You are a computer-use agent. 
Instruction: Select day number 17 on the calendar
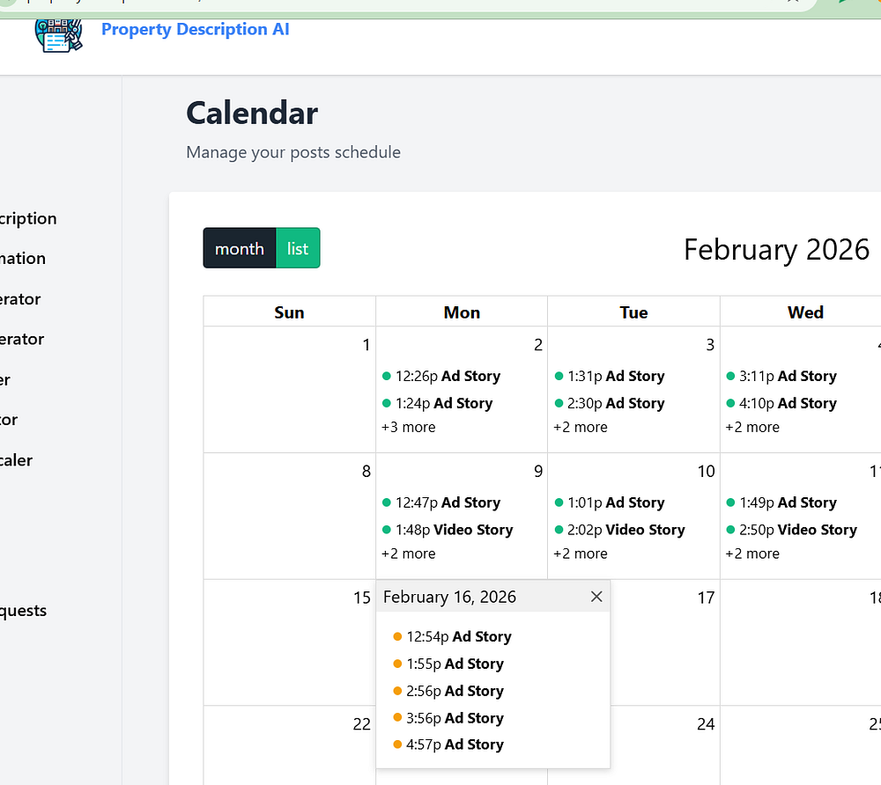(707, 598)
